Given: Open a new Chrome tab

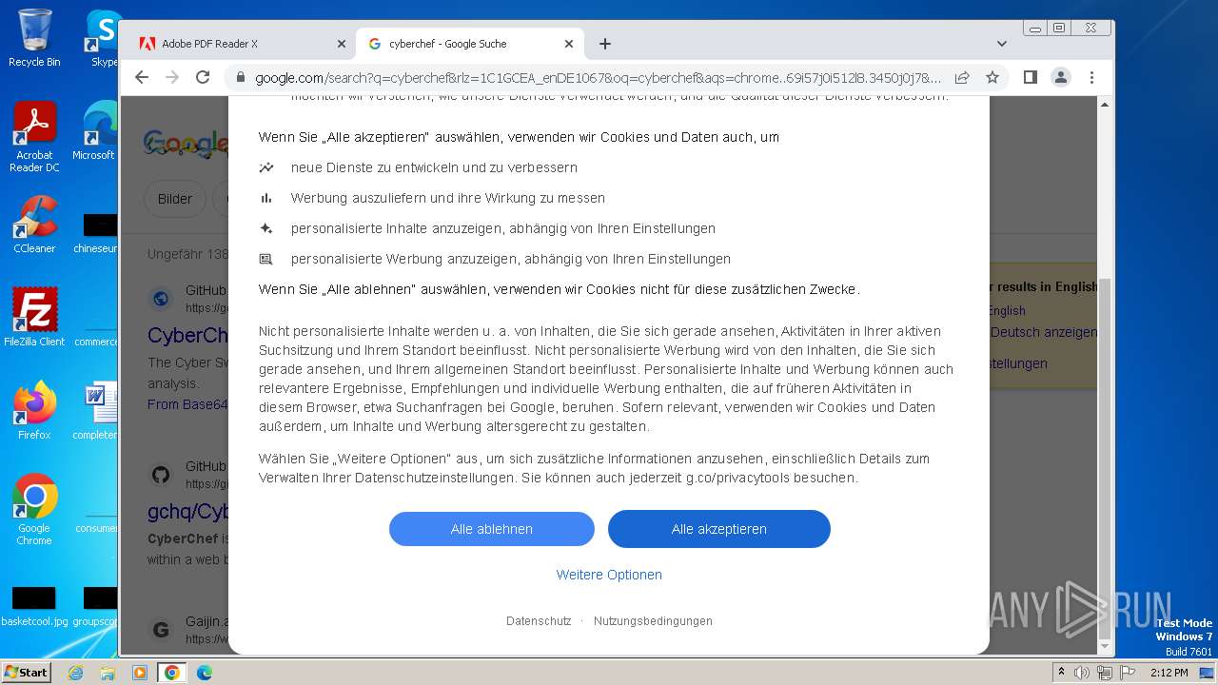Looking at the screenshot, I should pyautogui.click(x=605, y=44).
